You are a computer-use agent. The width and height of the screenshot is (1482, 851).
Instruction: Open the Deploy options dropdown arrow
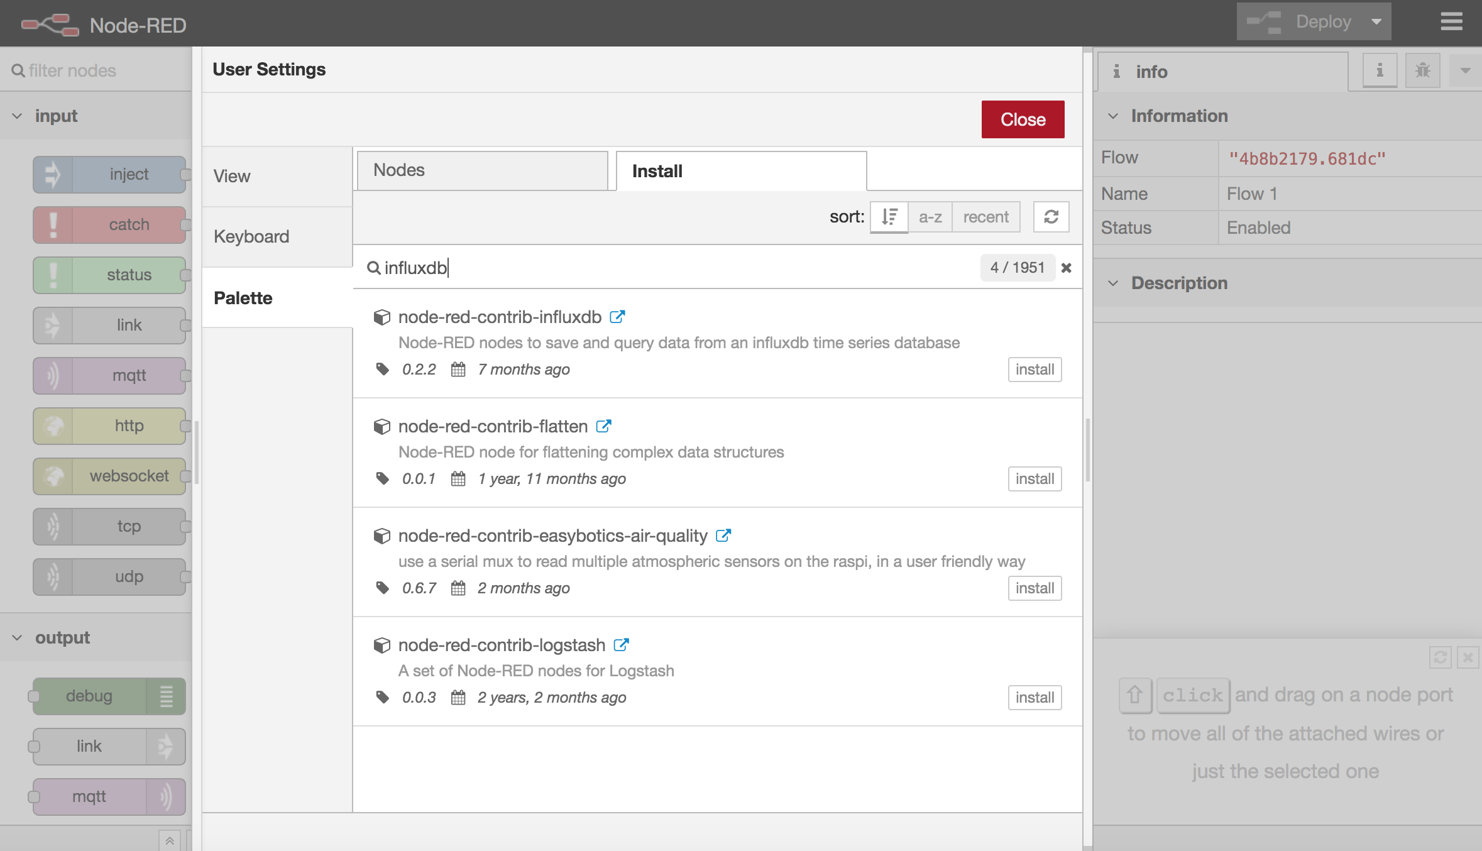click(1376, 22)
